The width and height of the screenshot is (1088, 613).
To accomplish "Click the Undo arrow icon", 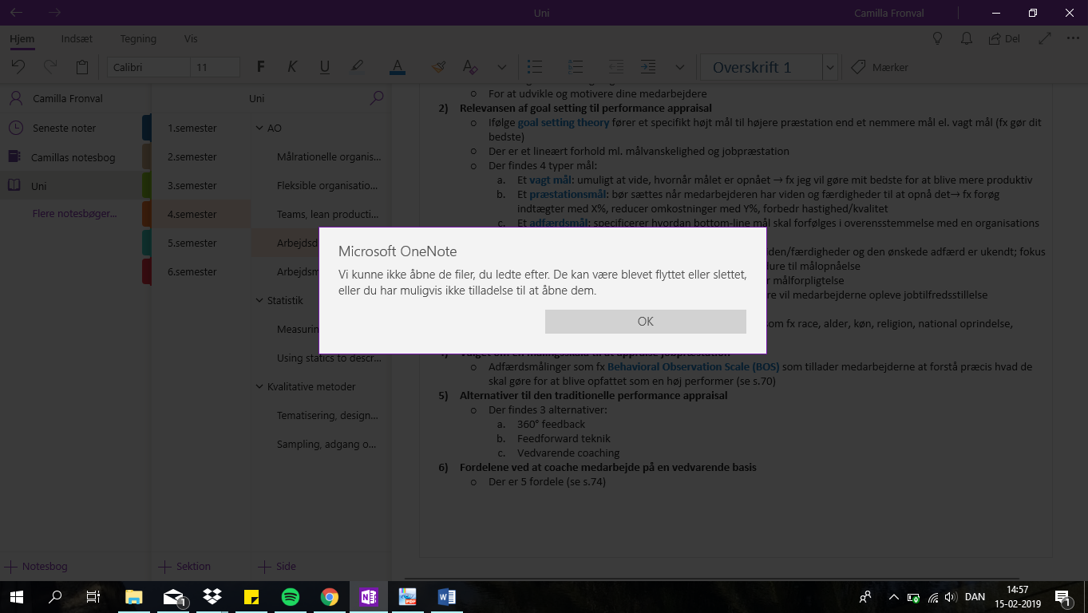I will 18,67.
